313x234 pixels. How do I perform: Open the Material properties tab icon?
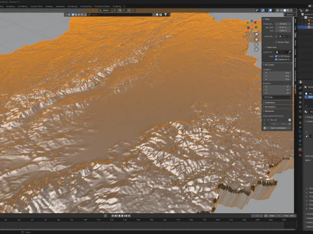pos(301,149)
